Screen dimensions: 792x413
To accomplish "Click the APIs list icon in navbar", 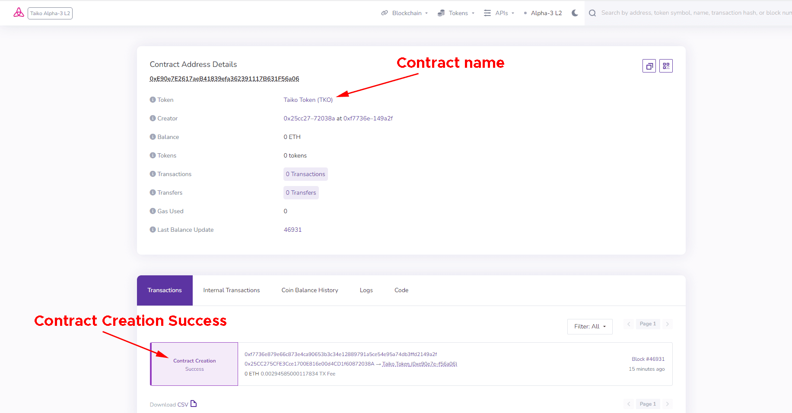I will [487, 13].
